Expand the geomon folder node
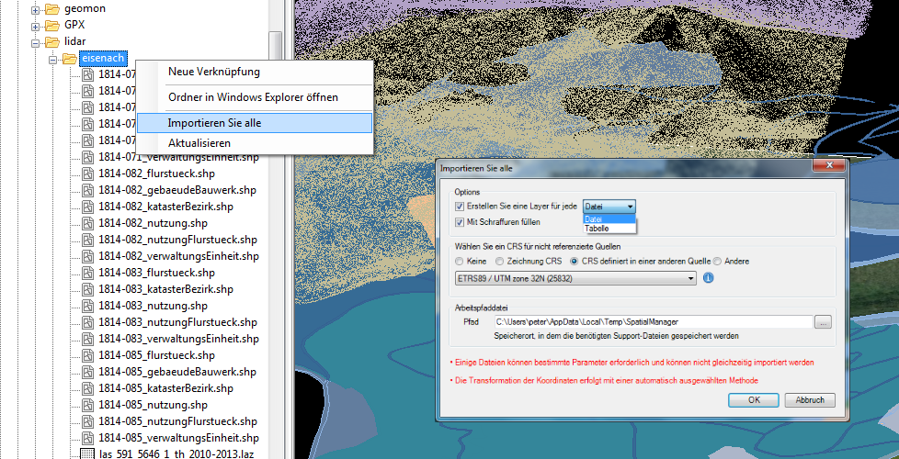 click(36, 10)
